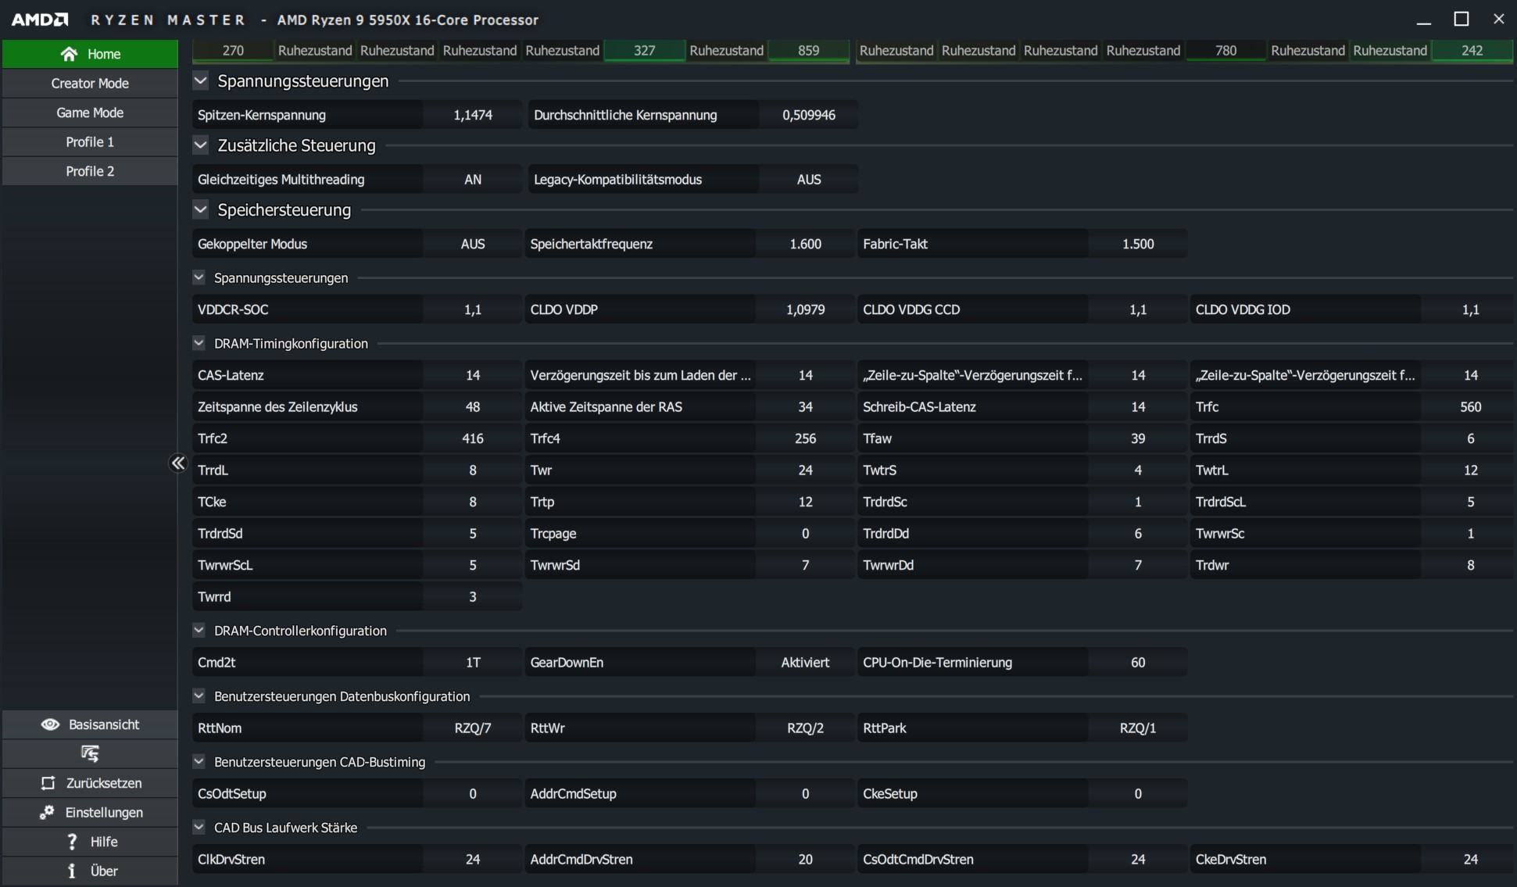The width and height of the screenshot is (1517, 887).
Task: Click Tfaw value 39
Action: 1138,438
